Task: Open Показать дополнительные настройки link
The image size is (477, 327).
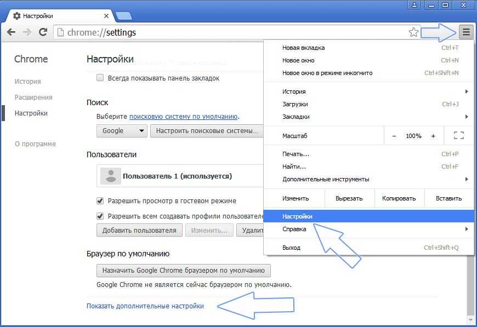Action: coord(145,306)
